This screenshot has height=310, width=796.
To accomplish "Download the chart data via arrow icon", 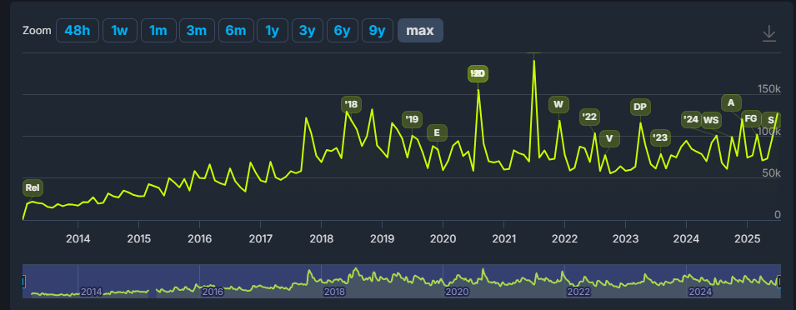I will 769,33.
